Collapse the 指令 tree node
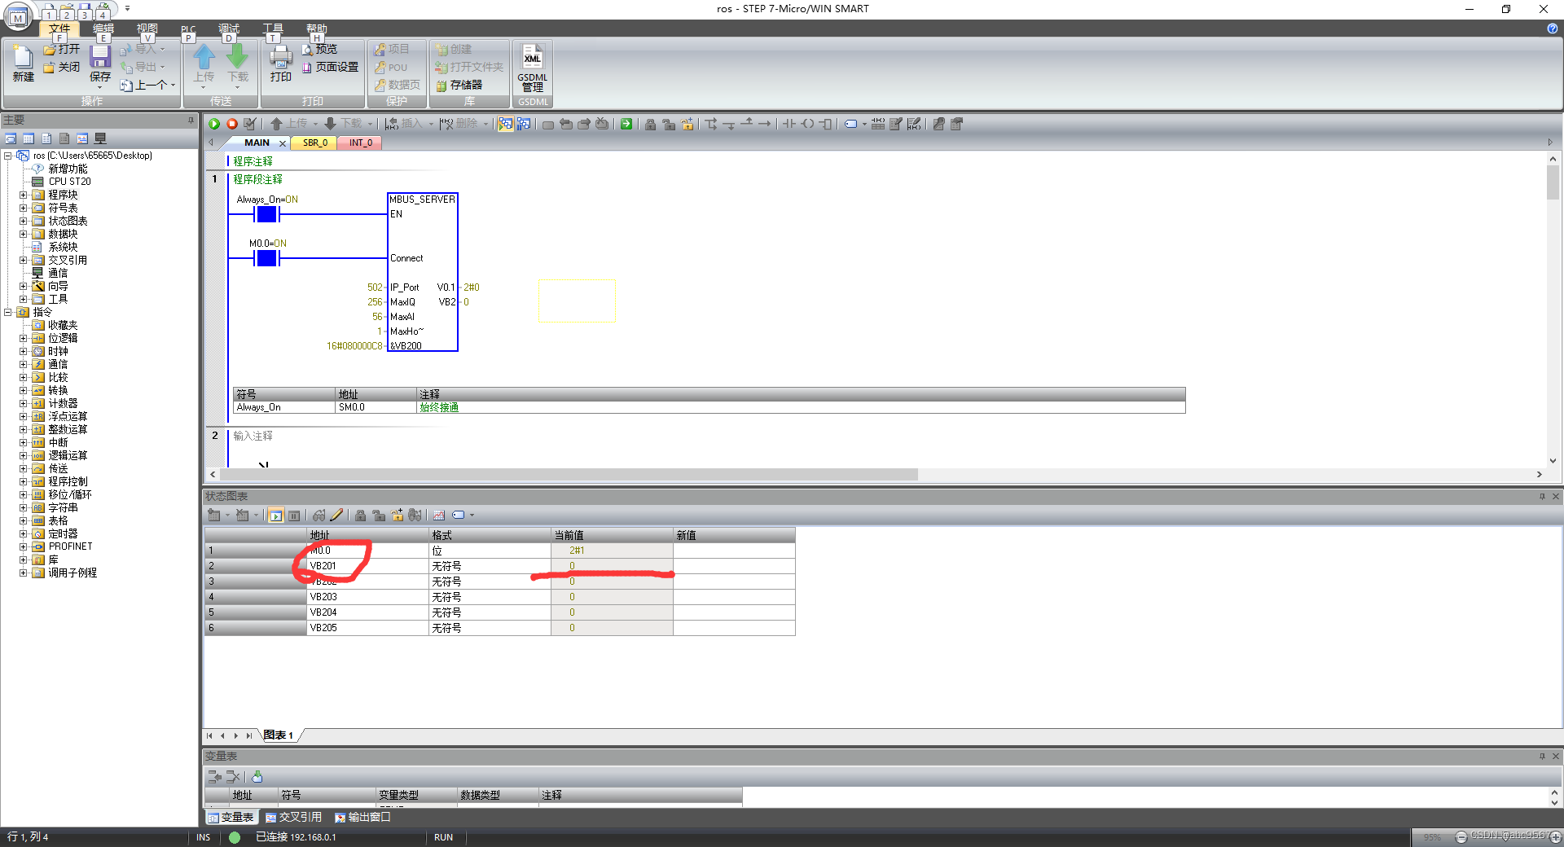The width and height of the screenshot is (1564, 847). click(x=8, y=312)
